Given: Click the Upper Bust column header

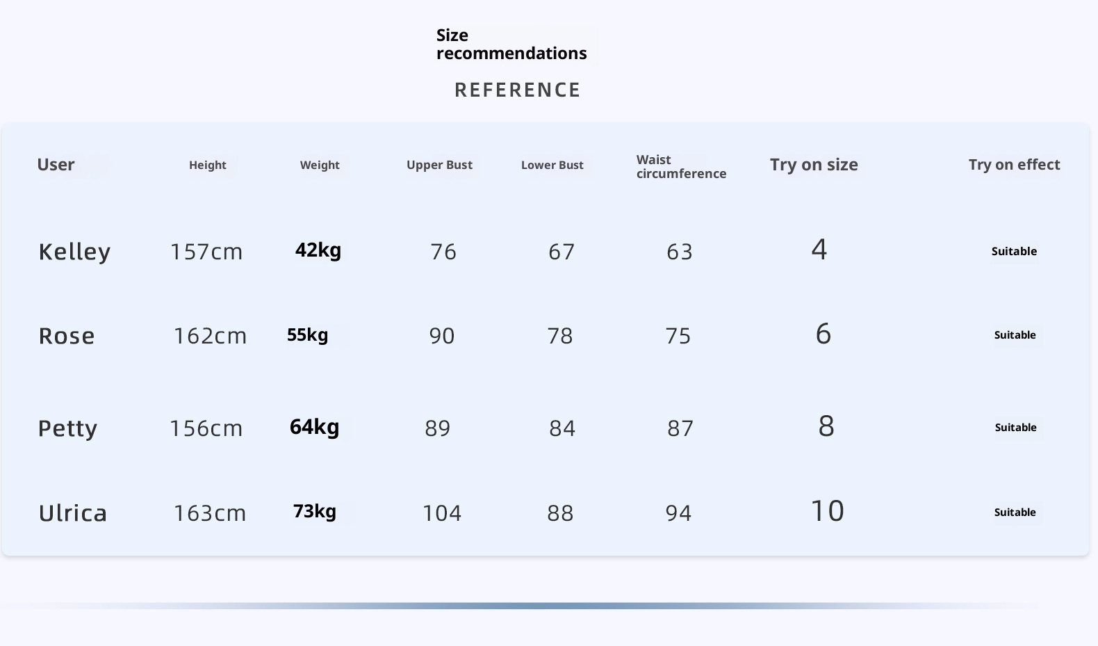Looking at the screenshot, I should 439,165.
